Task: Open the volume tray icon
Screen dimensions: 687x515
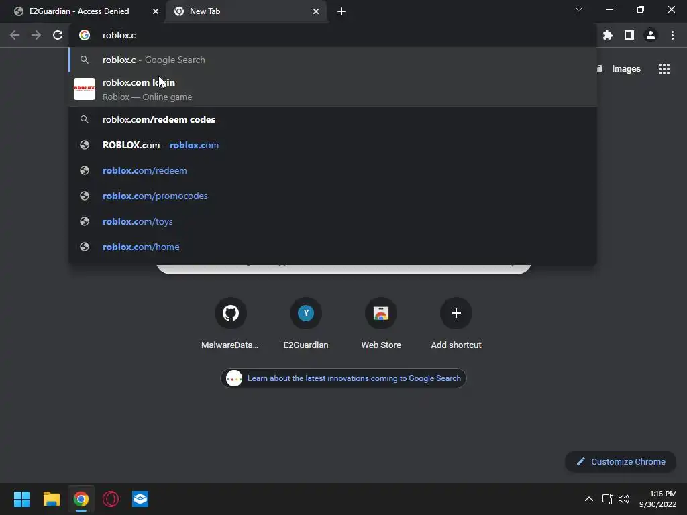Action: tap(624, 499)
